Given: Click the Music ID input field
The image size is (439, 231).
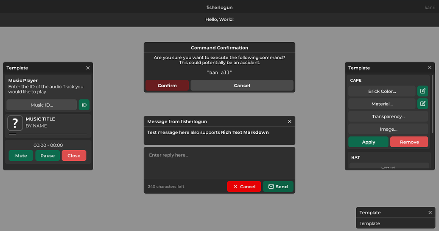Looking at the screenshot, I should (x=42, y=105).
